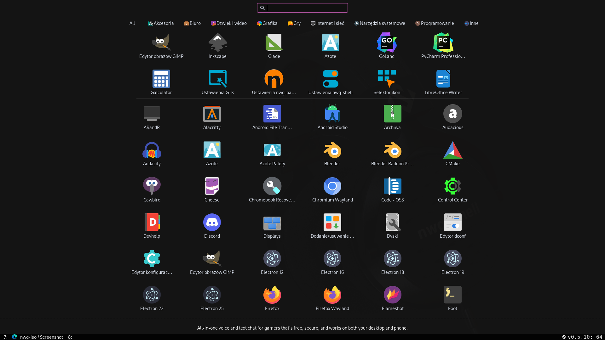Open the Foot terminal

[452, 295]
